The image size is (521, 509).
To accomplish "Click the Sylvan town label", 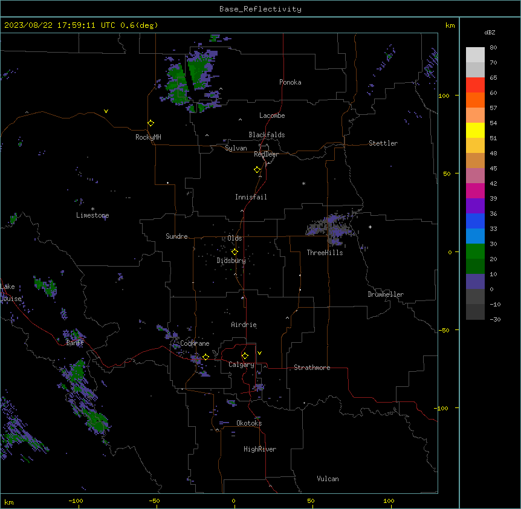I will [236, 148].
